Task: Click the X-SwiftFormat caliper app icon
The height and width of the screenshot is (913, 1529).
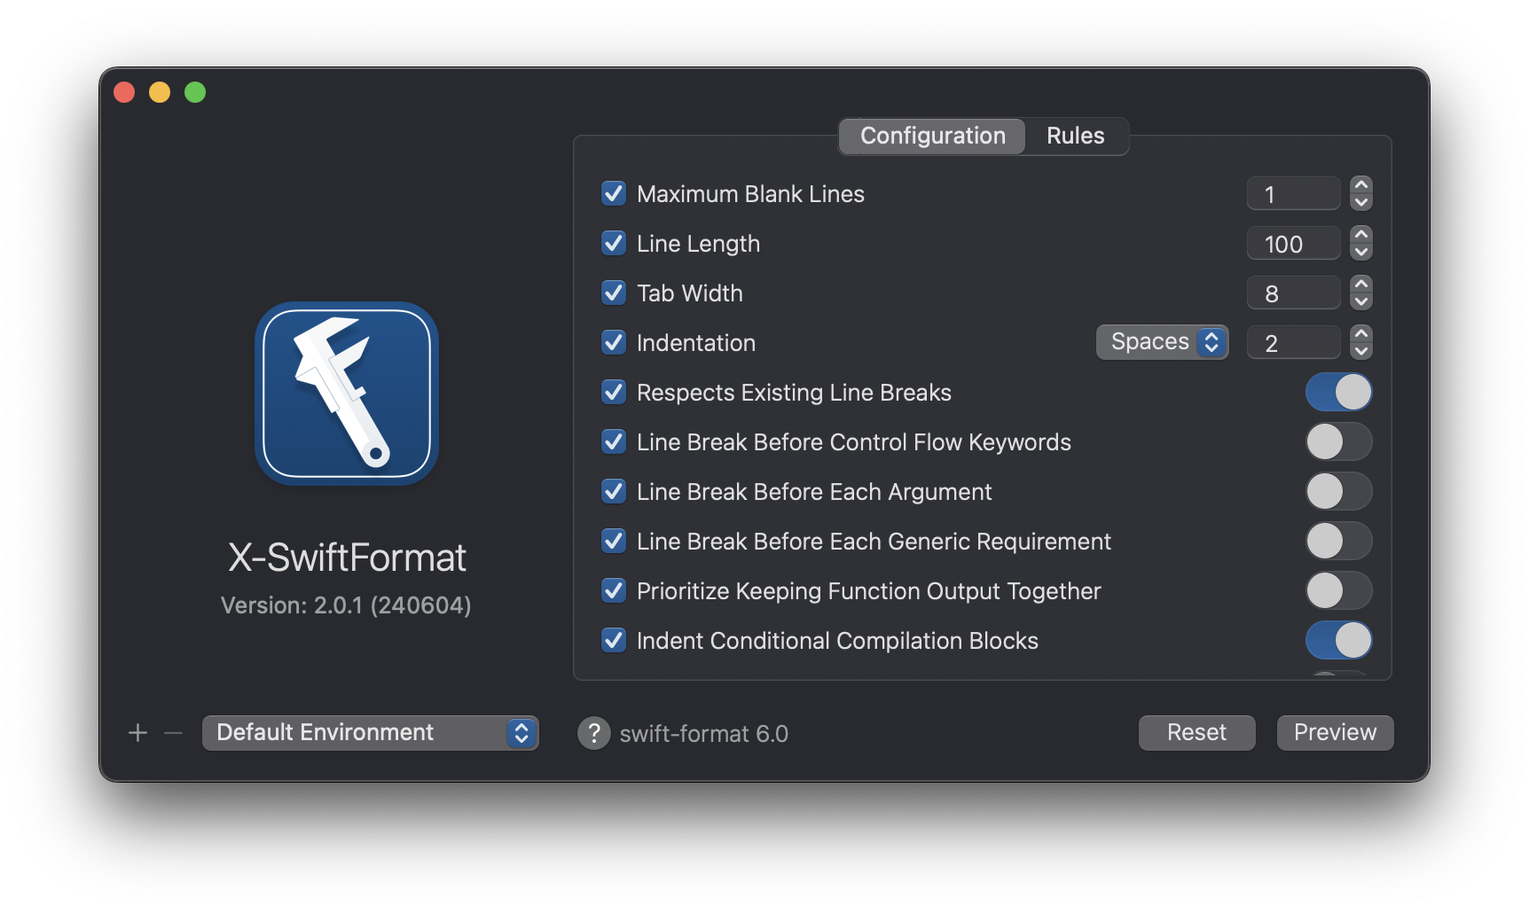Action: [347, 394]
